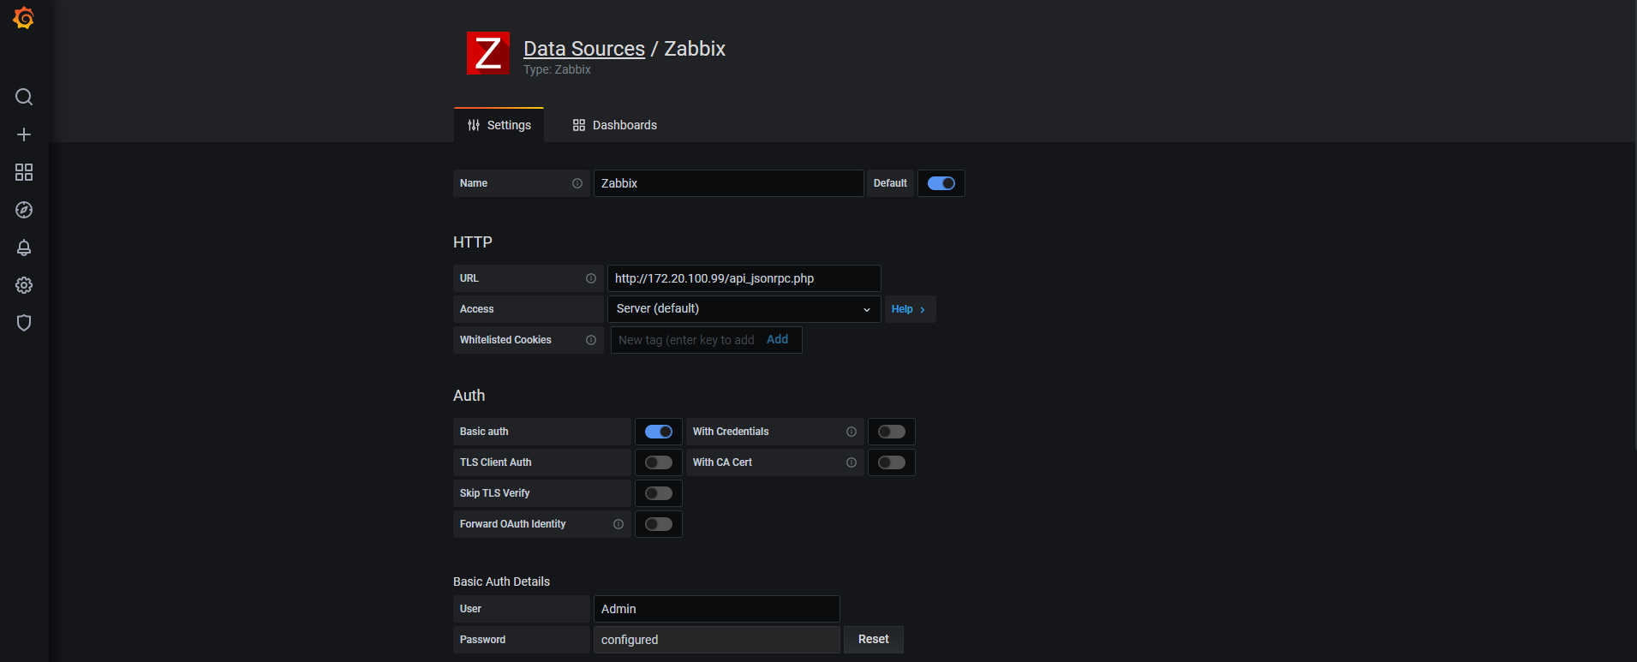Click the TLS Client Auth label
This screenshot has height=662, width=1637.
(496, 462)
